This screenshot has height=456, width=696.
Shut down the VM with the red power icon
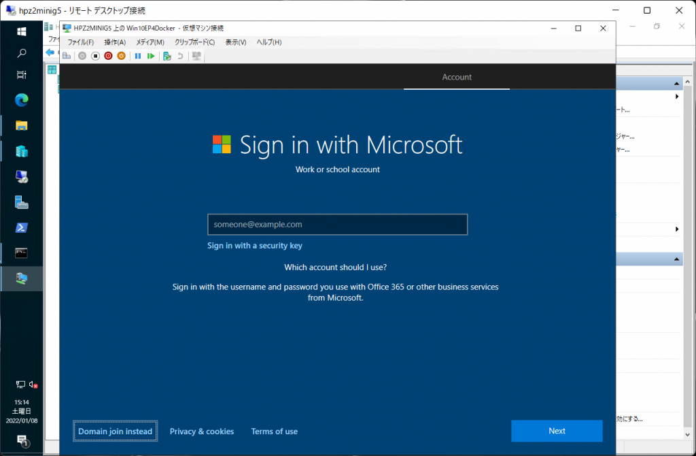click(x=108, y=56)
